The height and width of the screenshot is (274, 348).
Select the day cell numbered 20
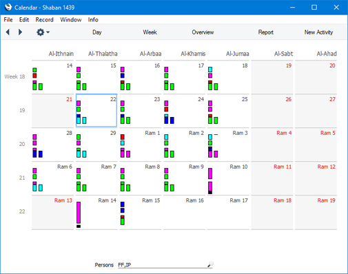(x=316, y=76)
